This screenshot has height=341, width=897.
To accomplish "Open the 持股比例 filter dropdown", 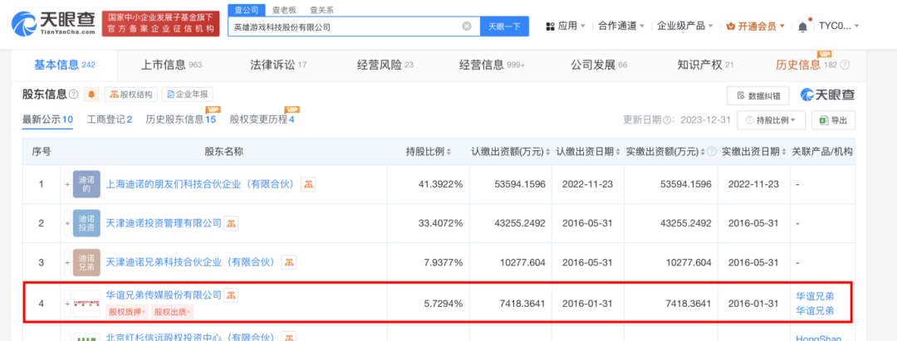I will (x=771, y=120).
